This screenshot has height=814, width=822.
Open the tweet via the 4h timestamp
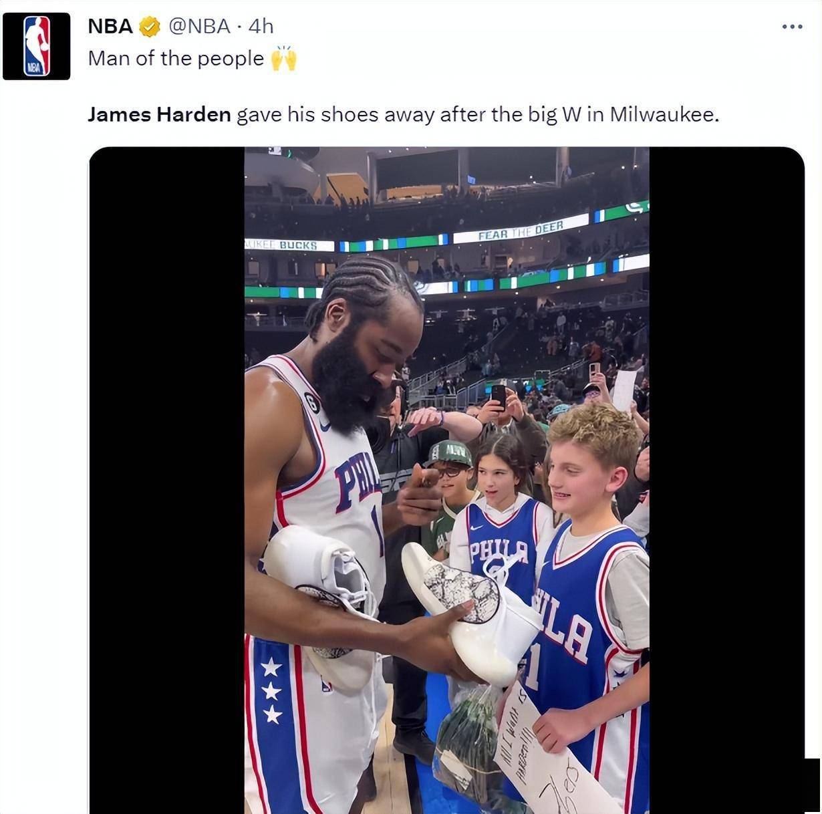pos(261,27)
